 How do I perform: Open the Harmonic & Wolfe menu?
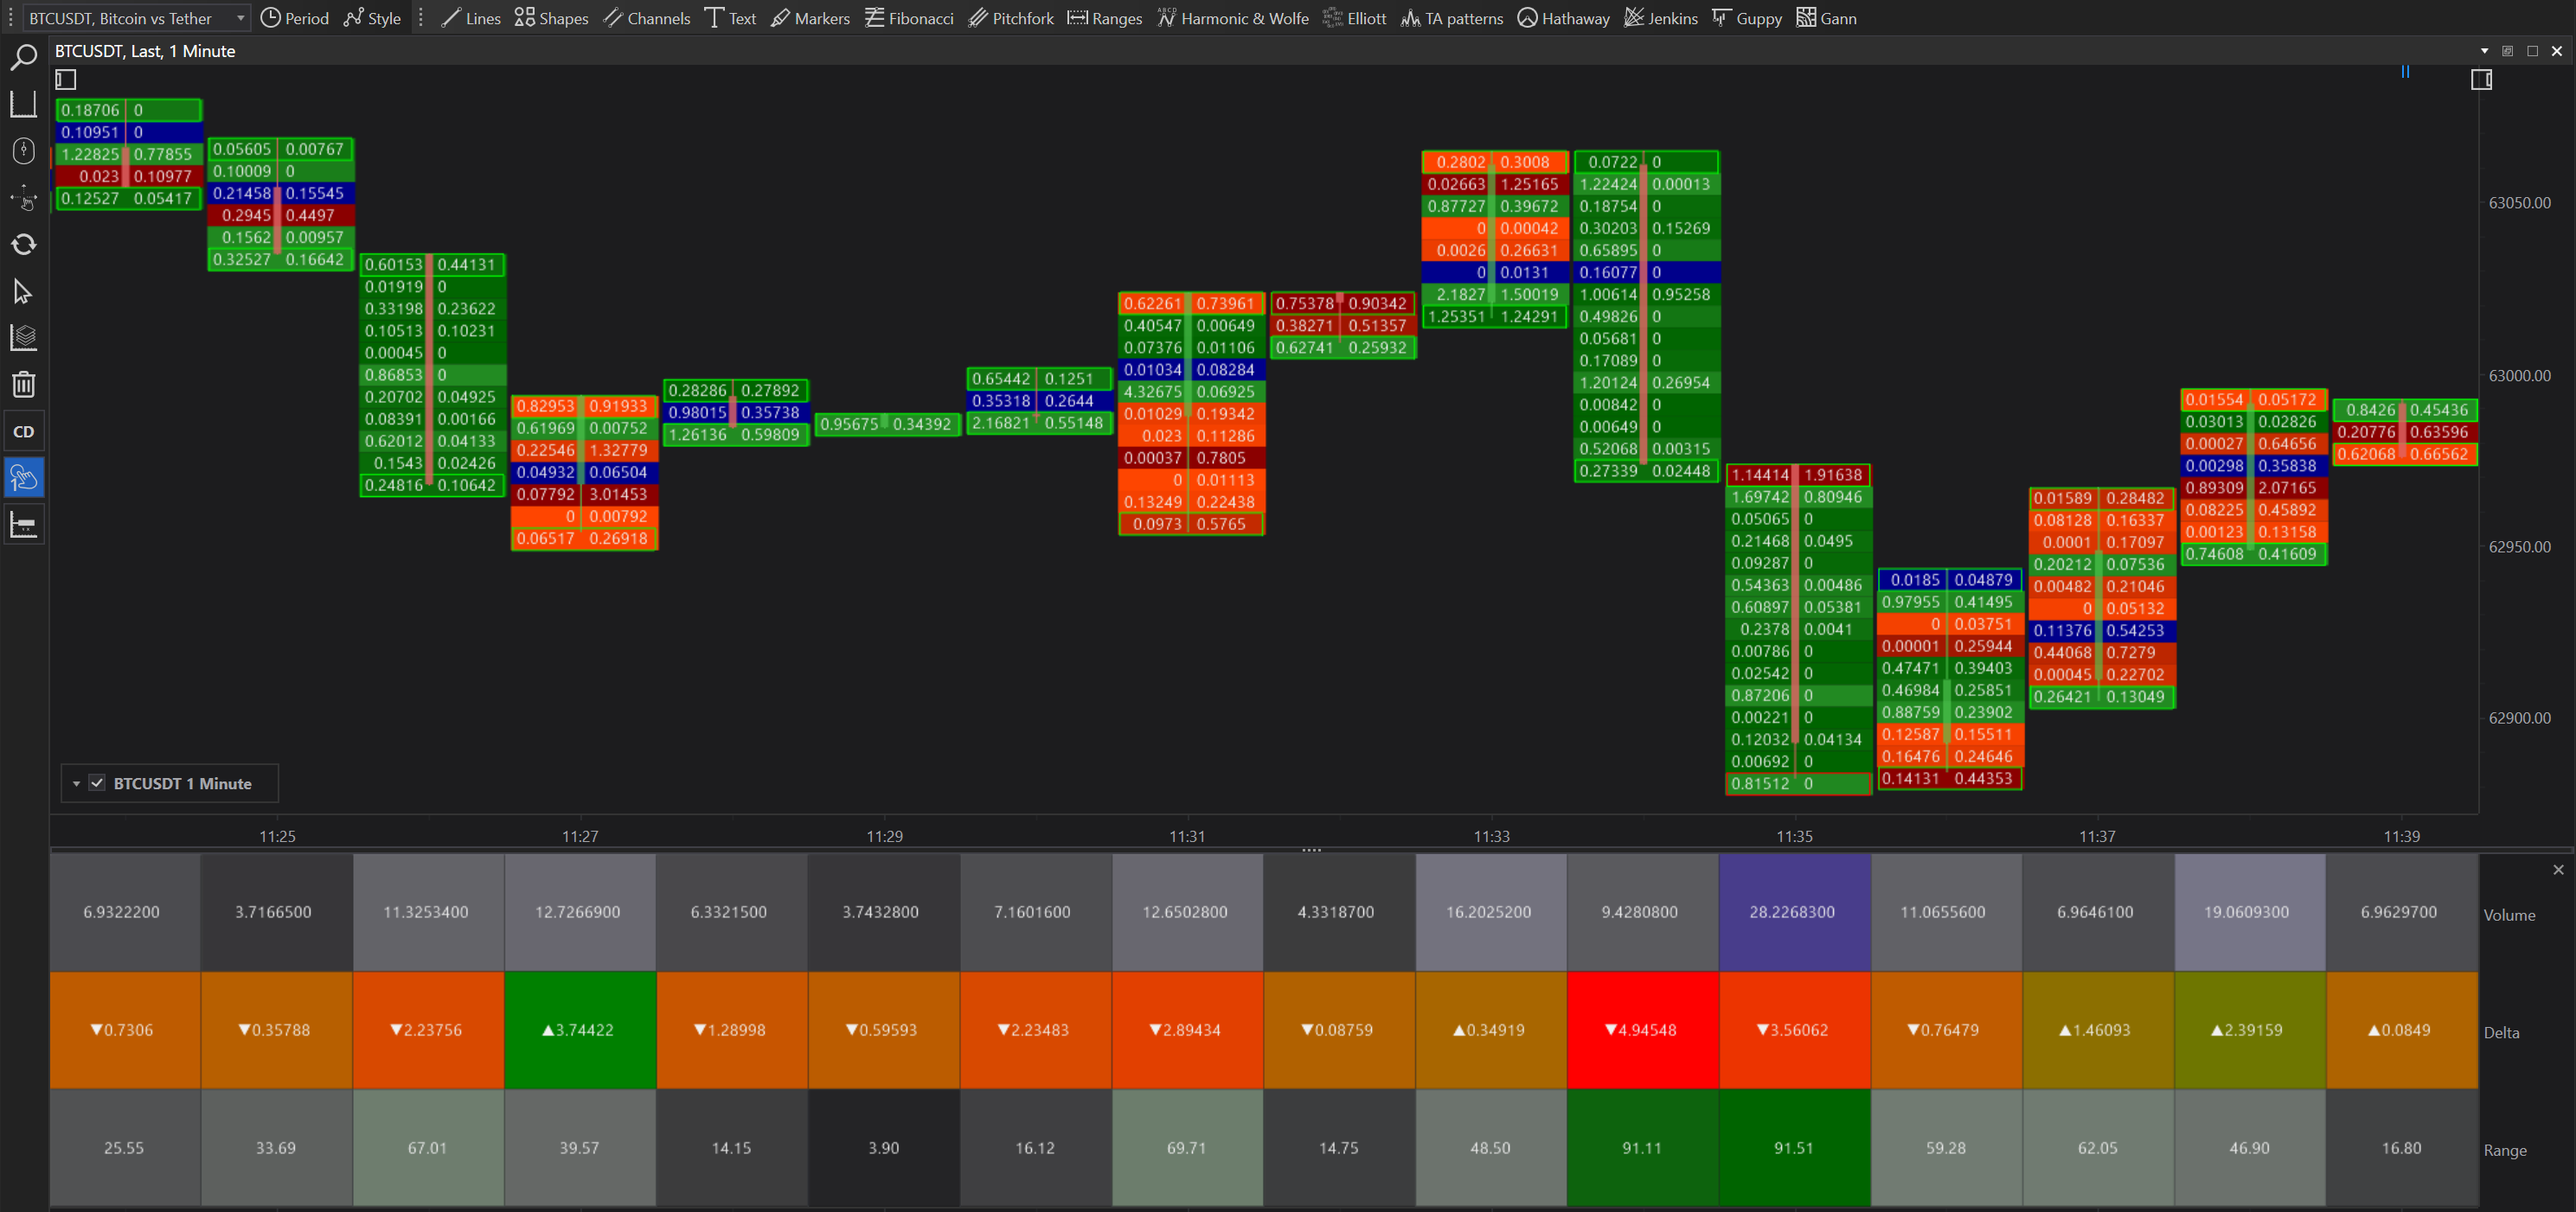point(1233,18)
